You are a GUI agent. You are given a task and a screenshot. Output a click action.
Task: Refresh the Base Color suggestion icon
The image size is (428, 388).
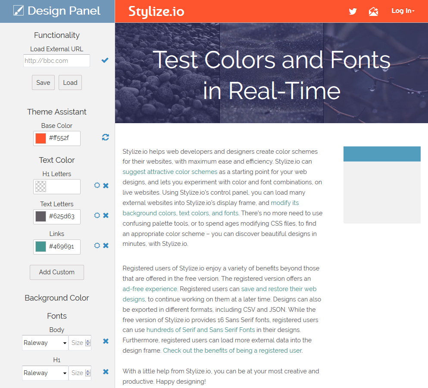105,137
